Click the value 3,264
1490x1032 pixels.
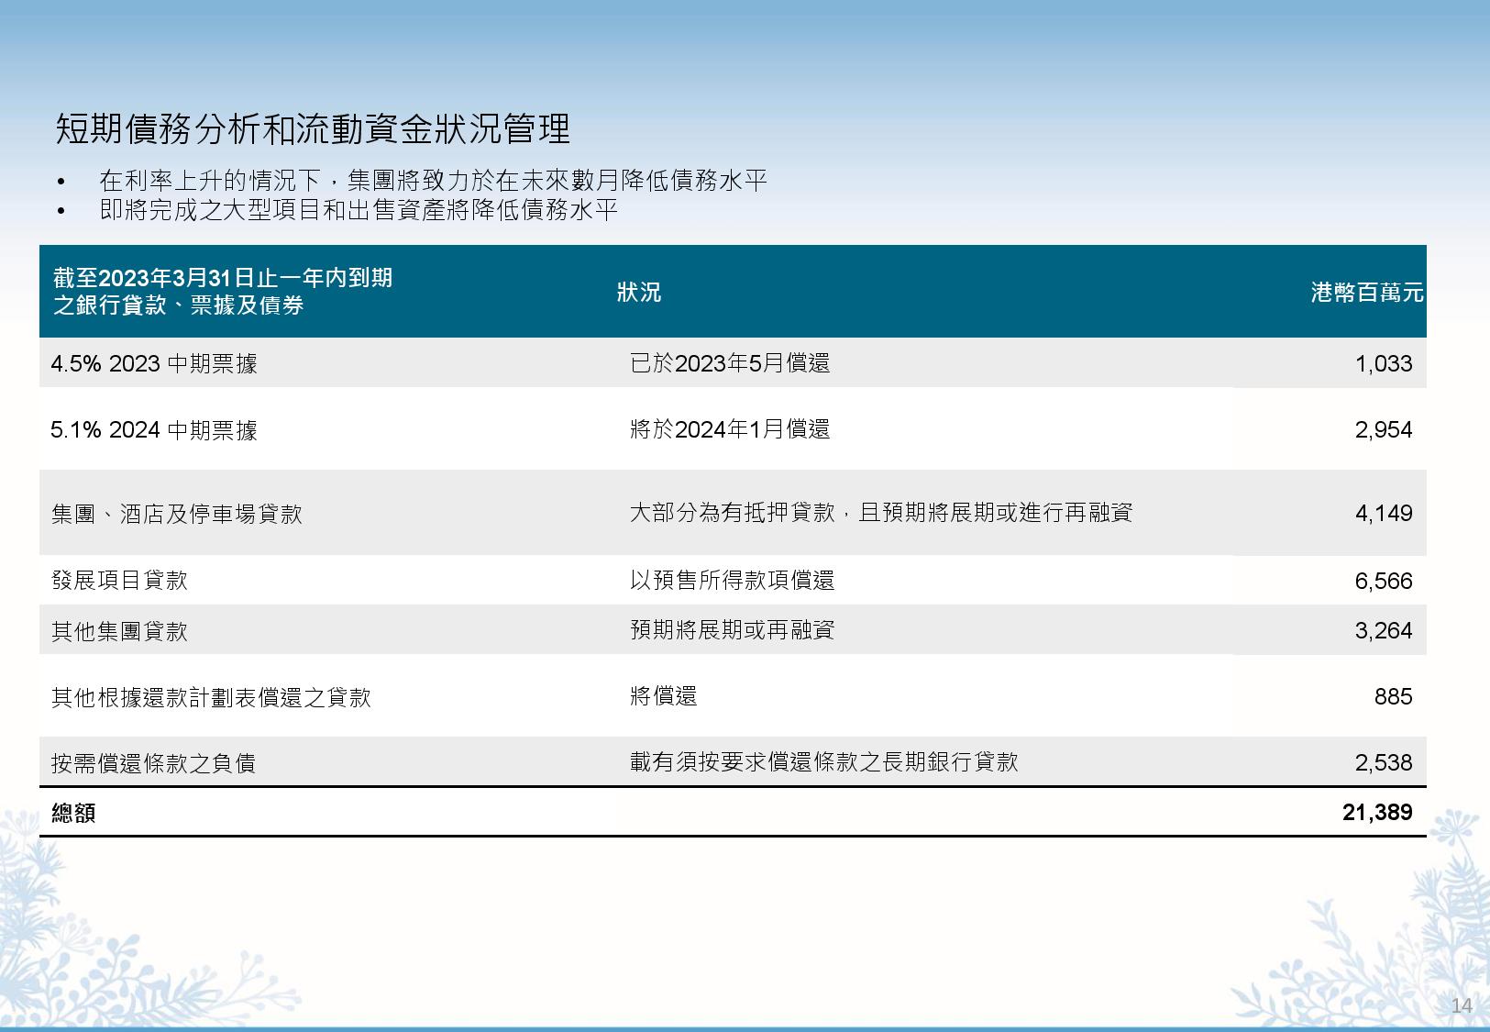(x=1384, y=630)
